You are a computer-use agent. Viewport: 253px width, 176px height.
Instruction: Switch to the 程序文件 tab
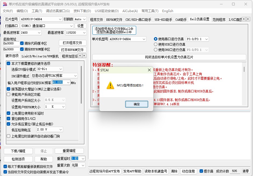pos(96,20)
